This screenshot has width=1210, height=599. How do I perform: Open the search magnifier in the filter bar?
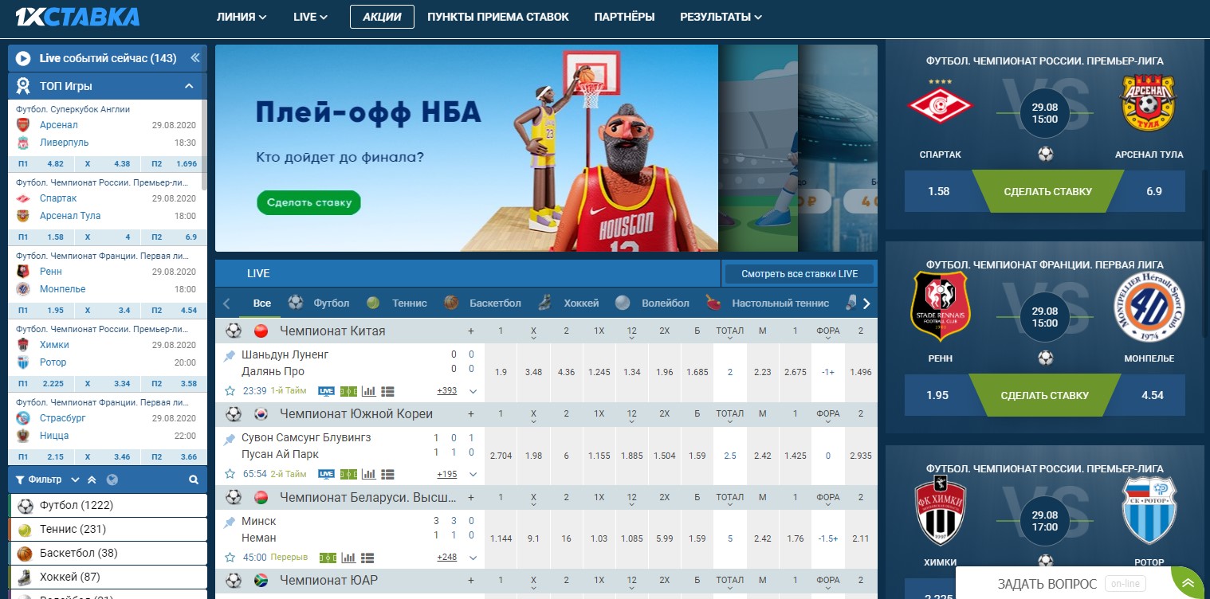click(194, 480)
